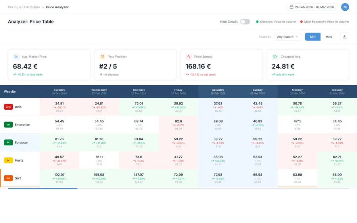Click the avis this week text

pos(285,74)
